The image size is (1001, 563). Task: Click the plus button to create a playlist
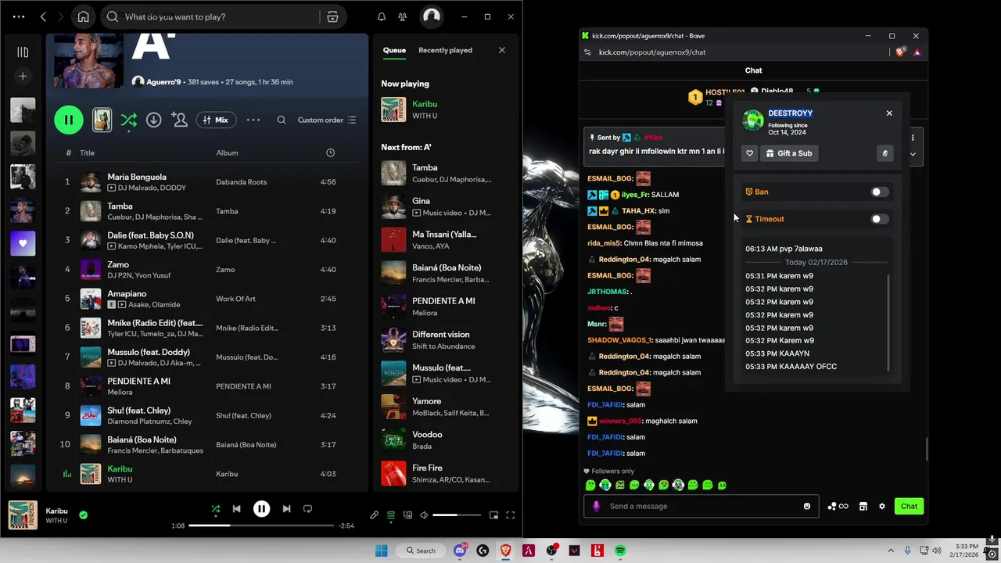tap(23, 76)
